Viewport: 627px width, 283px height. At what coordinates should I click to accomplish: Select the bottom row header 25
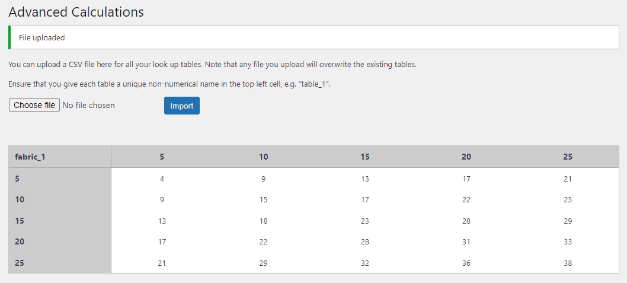pyautogui.click(x=60, y=263)
